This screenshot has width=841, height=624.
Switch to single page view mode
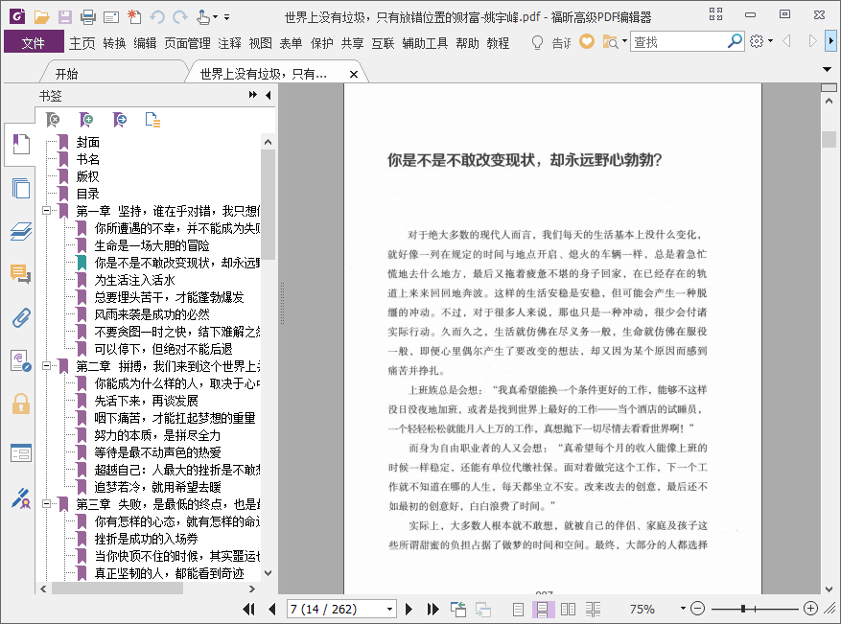pos(518,609)
